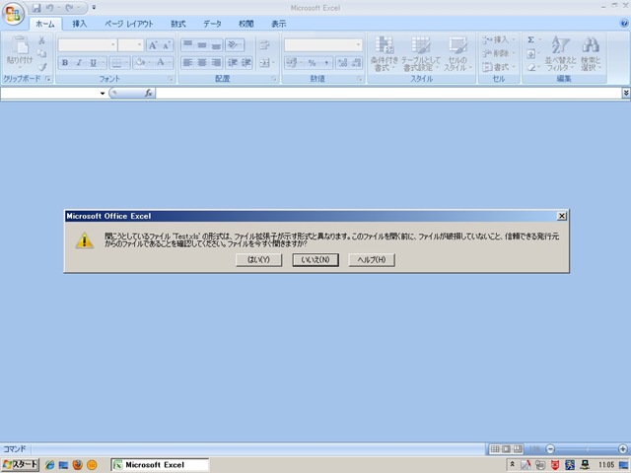The image size is (631, 473).
Task: Switch to the 数式 ribbon tab
Action: 178,24
